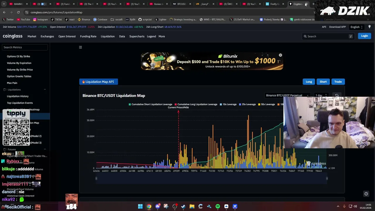Click the Short button
The width and height of the screenshot is (375, 211).
tap(323, 82)
